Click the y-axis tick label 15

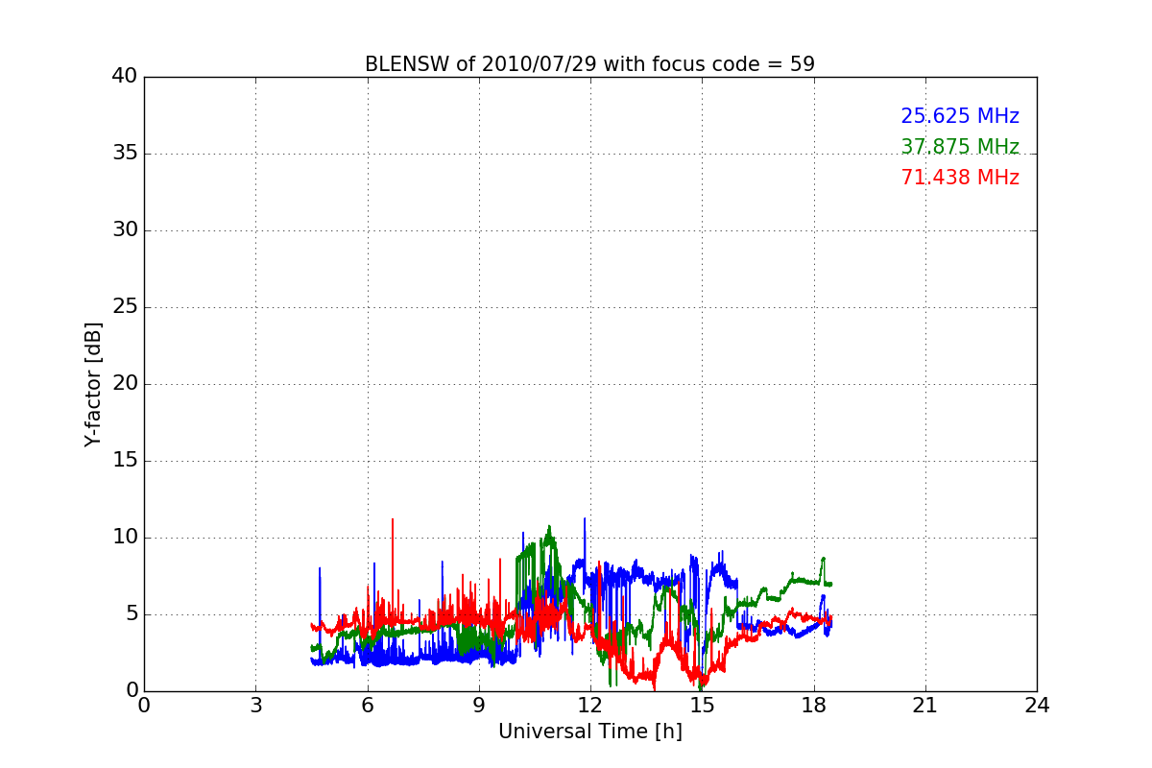pos(125,460)
